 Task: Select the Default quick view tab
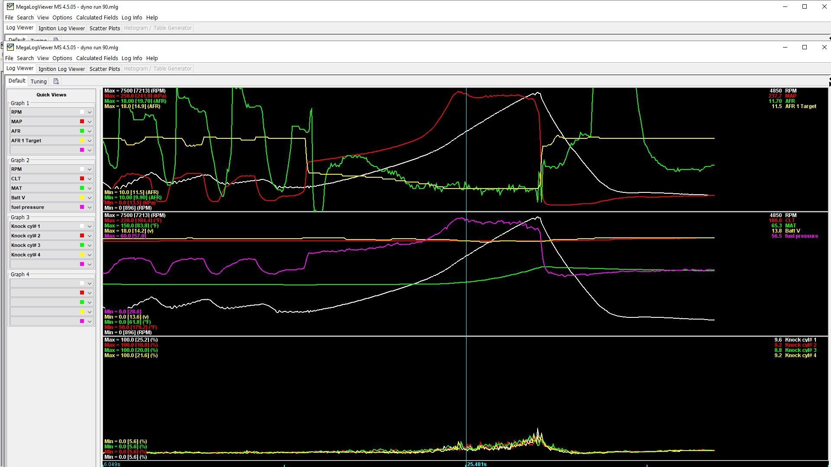point(17,81)
